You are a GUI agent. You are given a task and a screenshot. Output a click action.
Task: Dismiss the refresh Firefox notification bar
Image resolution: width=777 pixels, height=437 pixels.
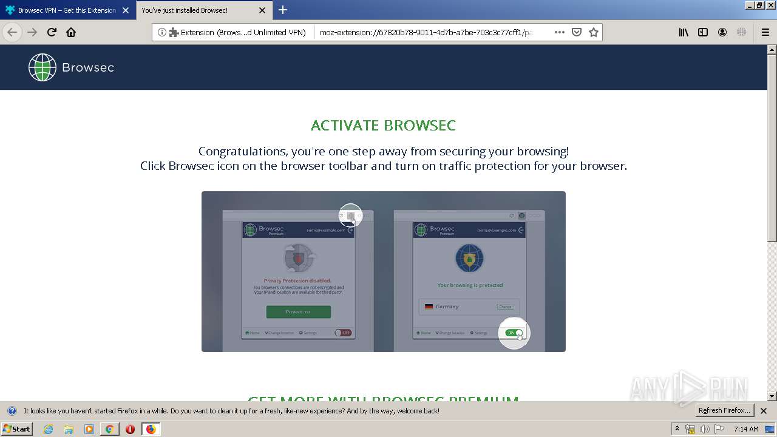(764, 411)
